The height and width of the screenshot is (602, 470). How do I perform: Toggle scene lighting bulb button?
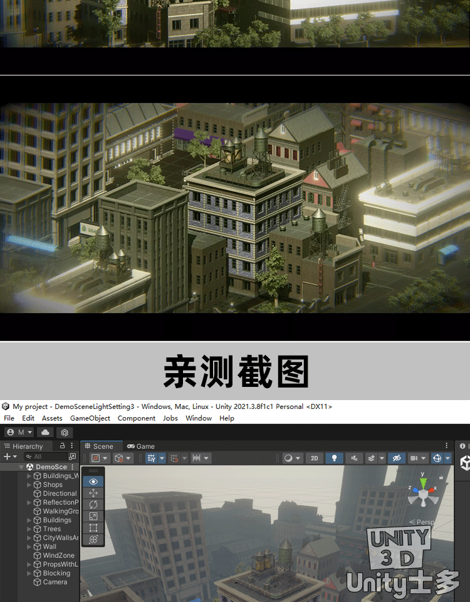pos(334,458)
